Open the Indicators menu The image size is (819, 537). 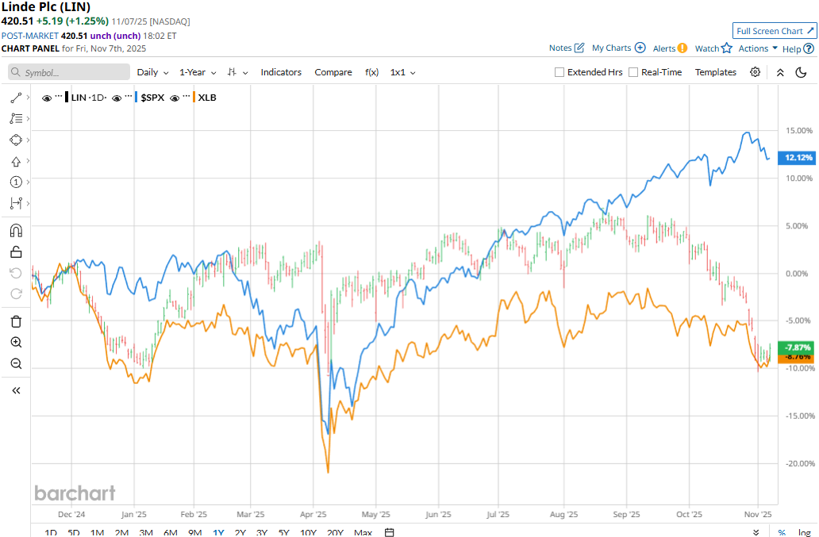pos(281,72)
